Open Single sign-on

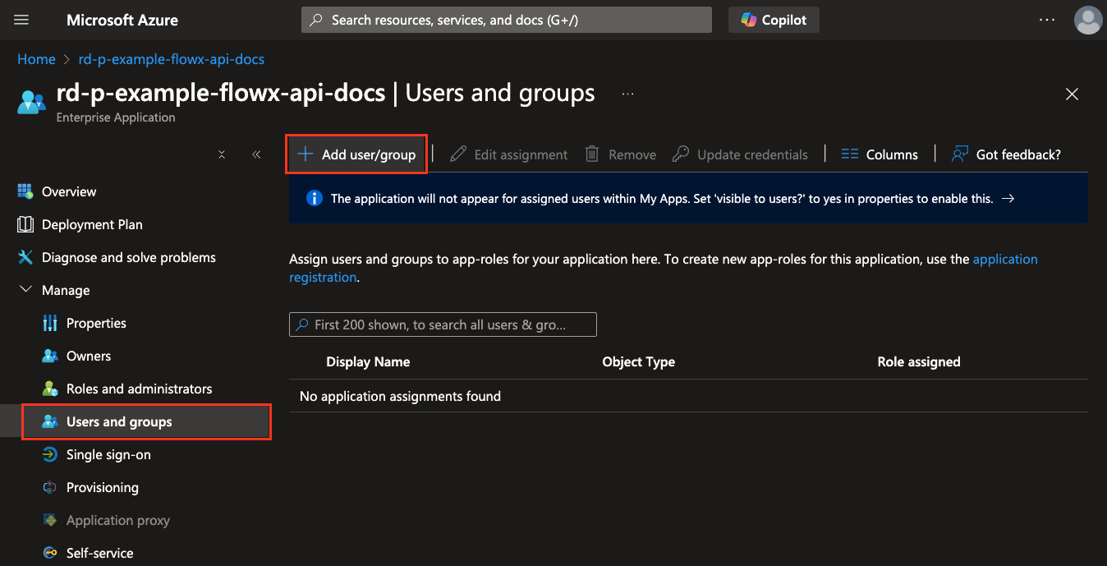[x=108, y=454]
